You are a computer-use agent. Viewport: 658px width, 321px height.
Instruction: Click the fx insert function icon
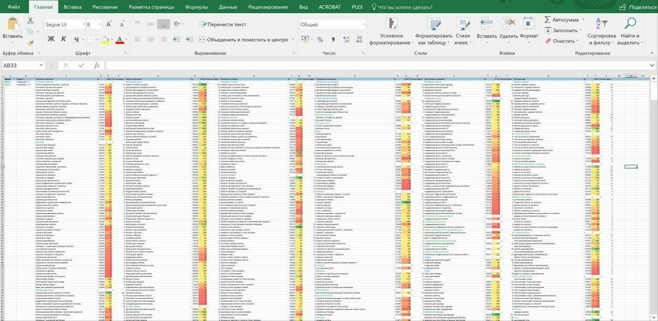click(x=98, y=65)
